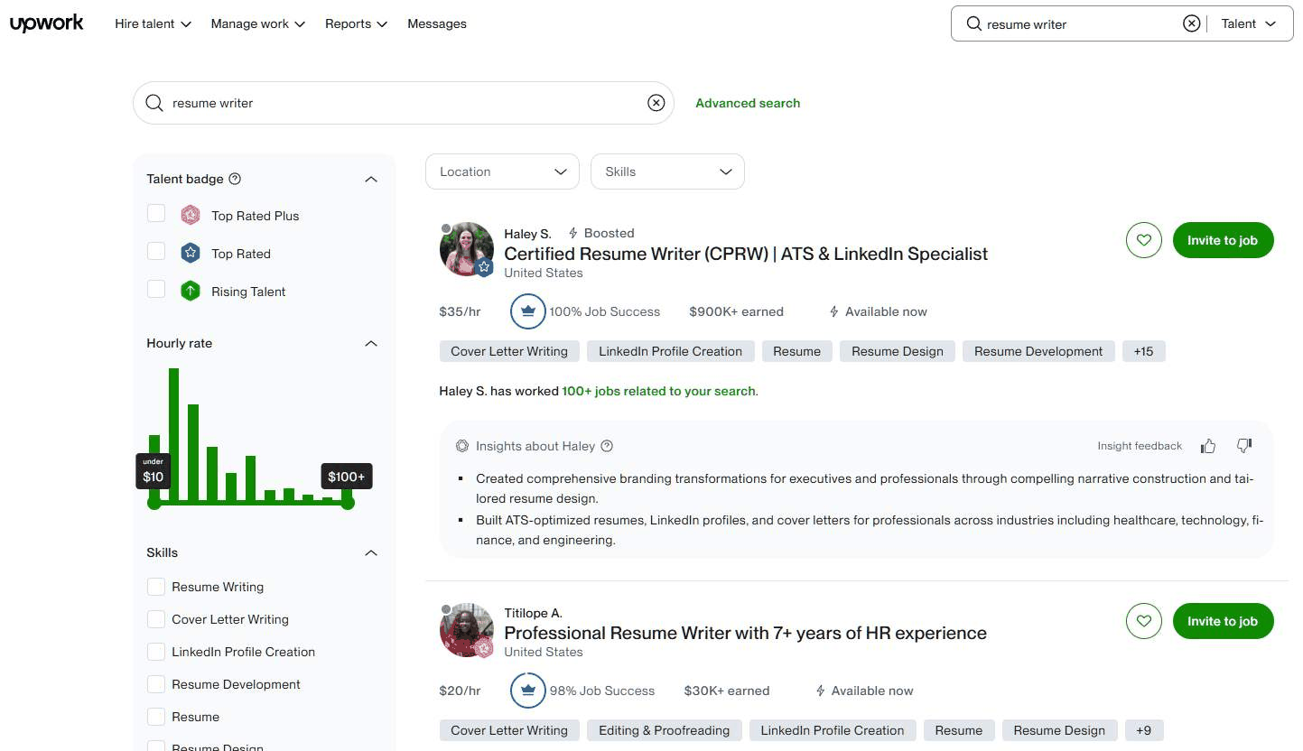Check the Resume Development skill checkbox
Screen dimensions: 1303x751
[x=156, y=684]
